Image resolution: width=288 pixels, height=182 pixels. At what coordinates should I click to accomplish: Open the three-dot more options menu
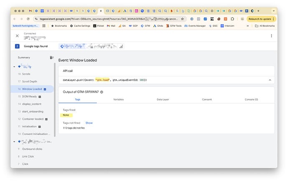tap(271, 36)
